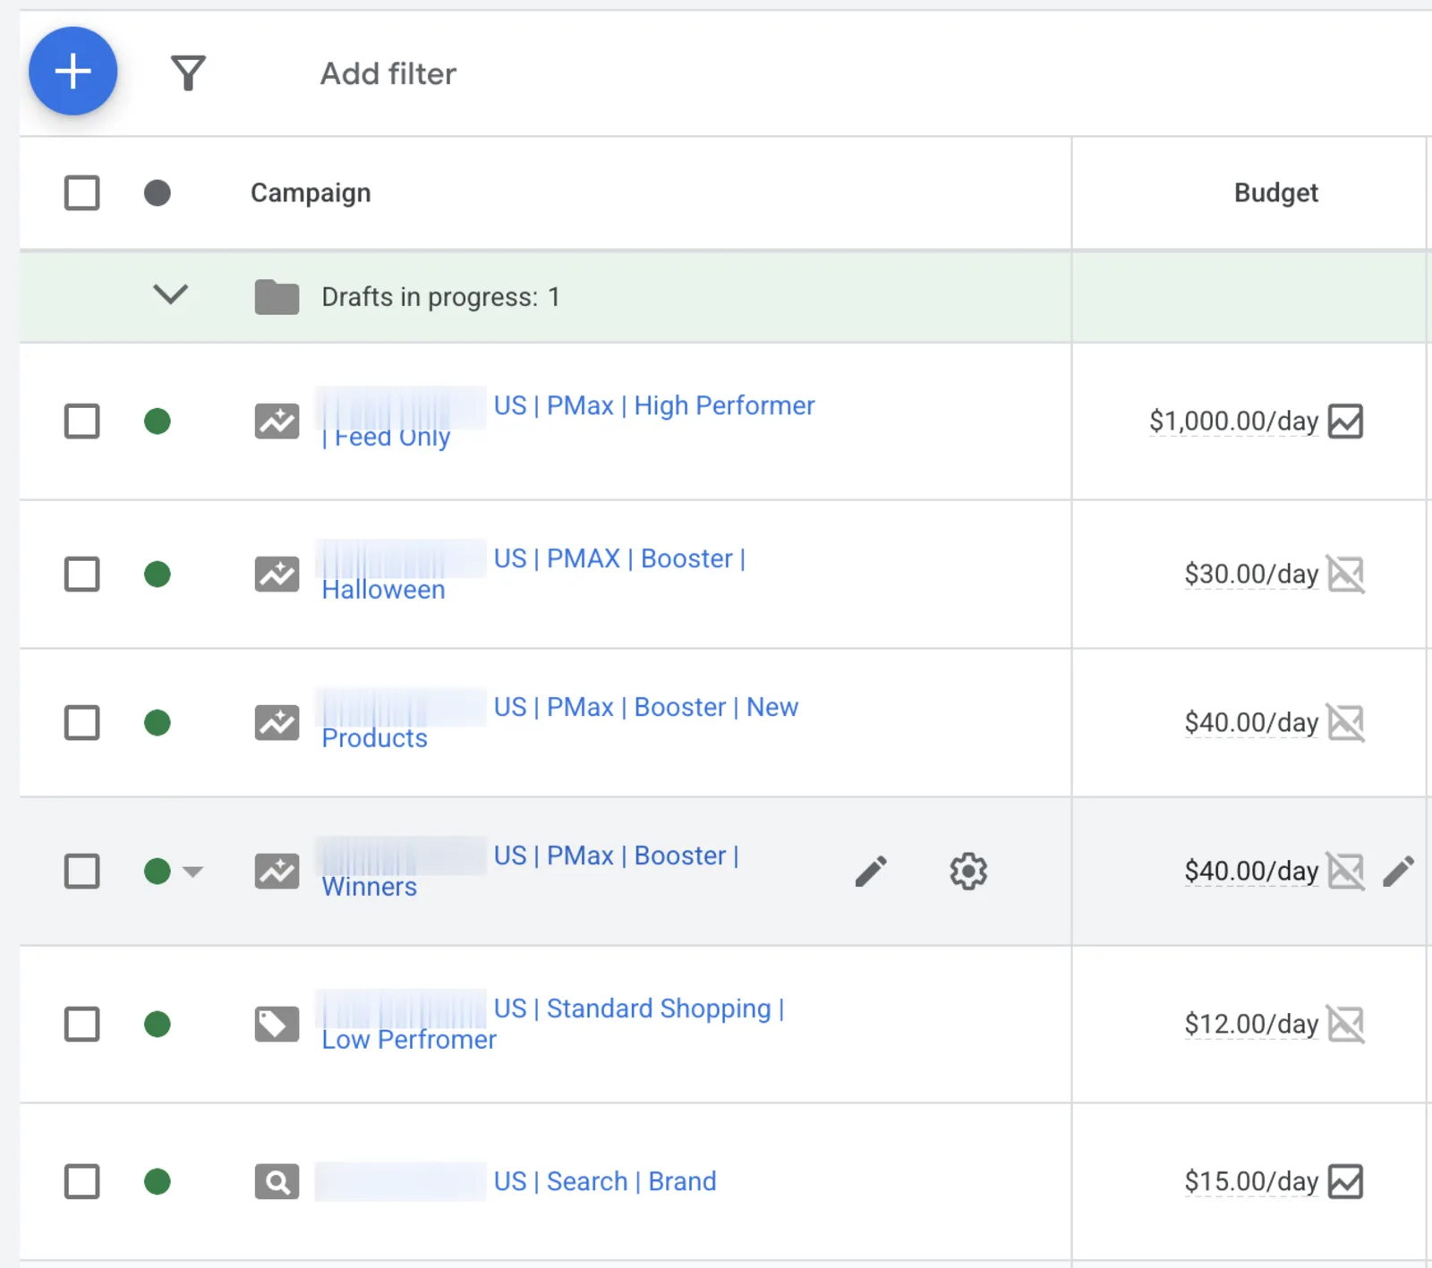
Task: Open the filter funnel icon
Action: click(x=188, y=73)
